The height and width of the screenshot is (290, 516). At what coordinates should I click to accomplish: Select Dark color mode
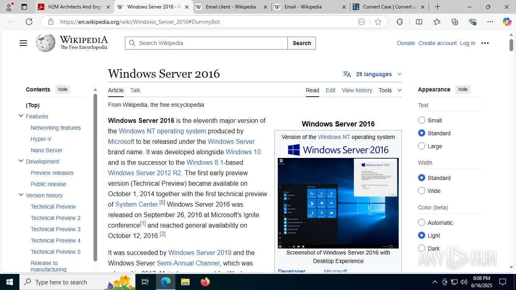(422, 248)
